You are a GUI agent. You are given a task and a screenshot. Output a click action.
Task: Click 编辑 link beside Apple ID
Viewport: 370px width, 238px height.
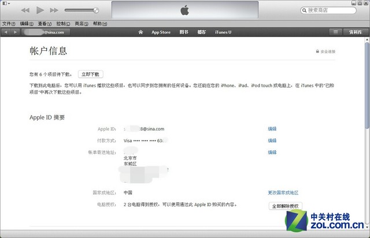(272, 129)
